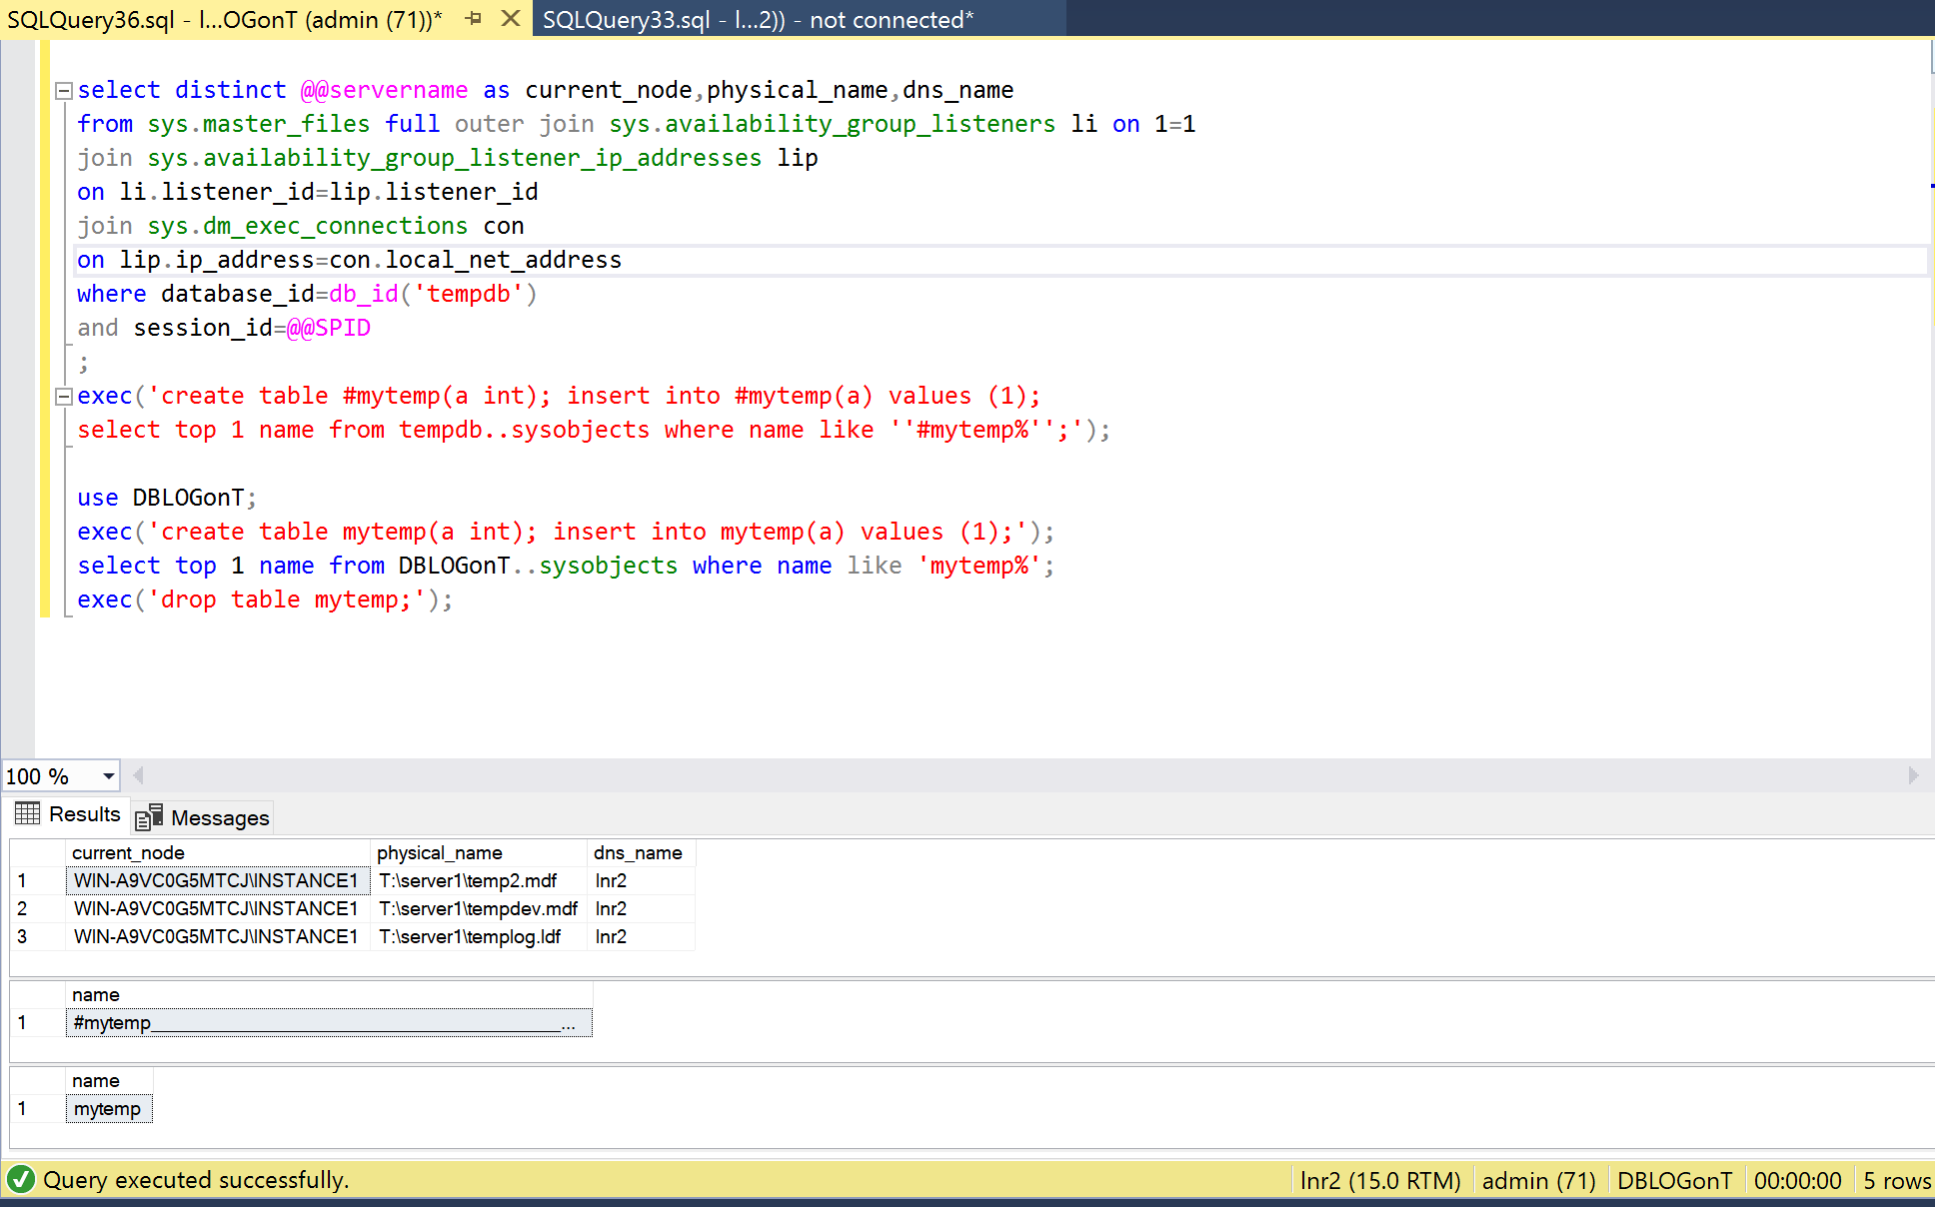Open the Messages tab

(x=219, y=818)
